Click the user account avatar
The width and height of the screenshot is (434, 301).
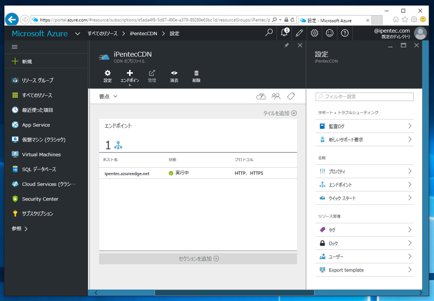pos(420,33)
